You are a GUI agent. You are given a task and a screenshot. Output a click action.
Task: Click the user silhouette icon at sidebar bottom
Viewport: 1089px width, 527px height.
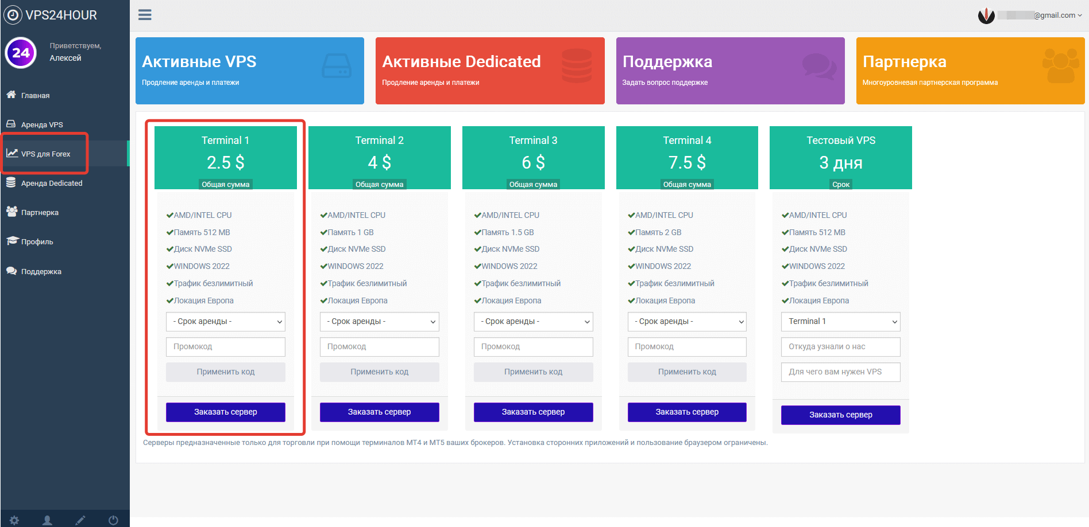(x=48, y=520)
